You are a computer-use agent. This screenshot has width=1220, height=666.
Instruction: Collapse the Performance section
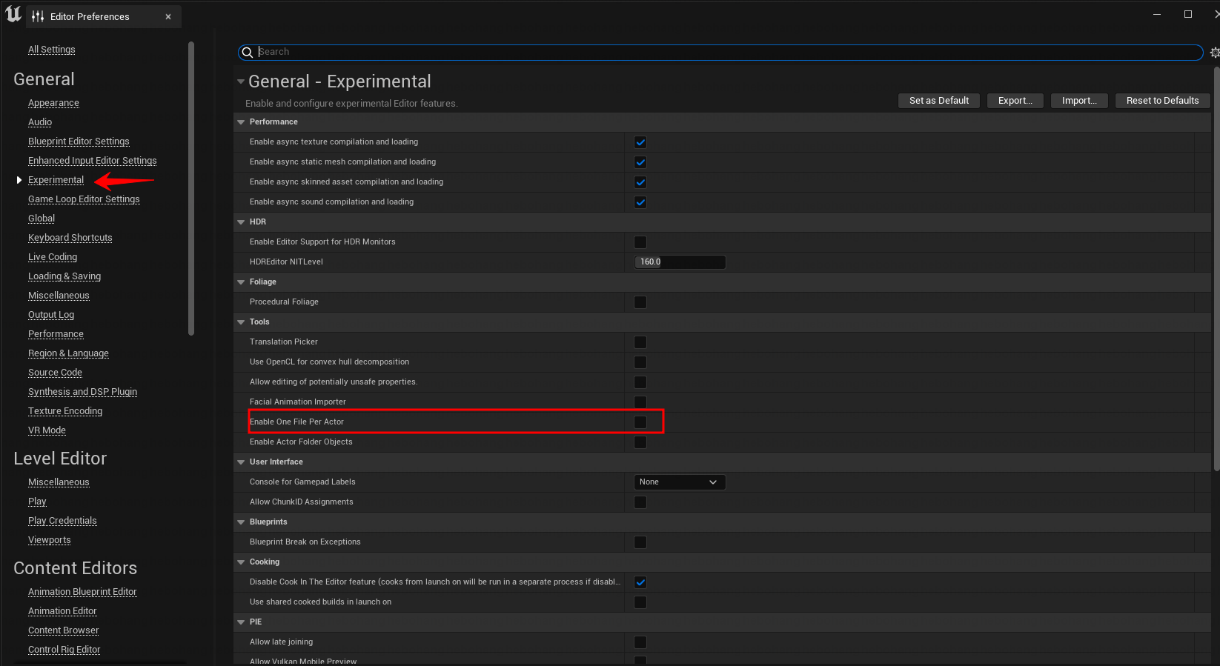pyautogui.click(x=241, y=122)
